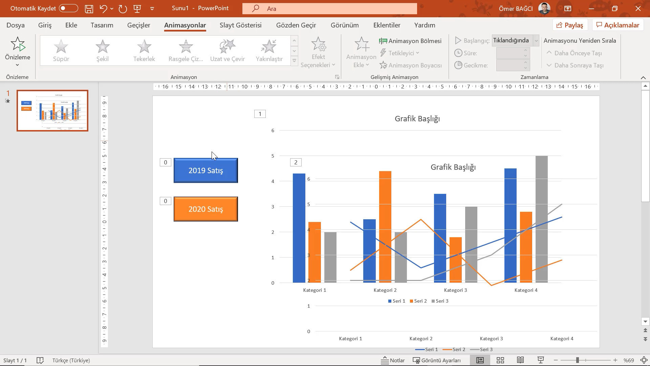Expand the animation gallery more arrow
The height and width of the screenshot is (366, 650).
[294, 61]
